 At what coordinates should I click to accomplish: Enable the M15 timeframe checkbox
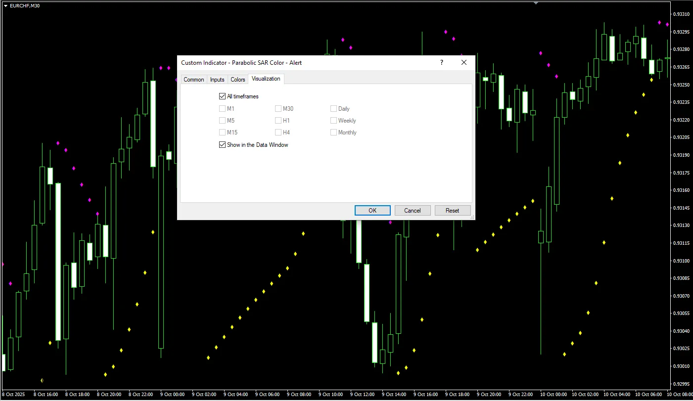[222, 133]
